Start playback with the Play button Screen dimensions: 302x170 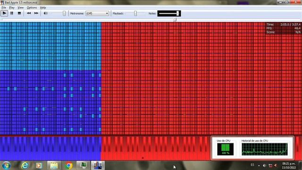(4, 13)
